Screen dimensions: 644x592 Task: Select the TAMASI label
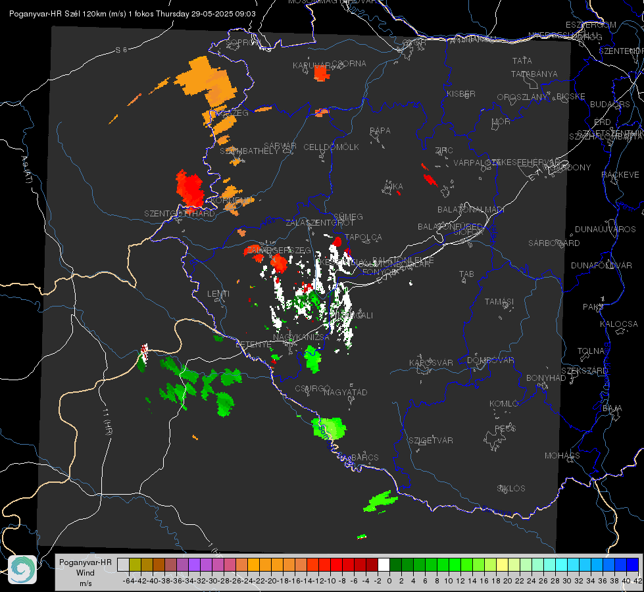point(499,301)
